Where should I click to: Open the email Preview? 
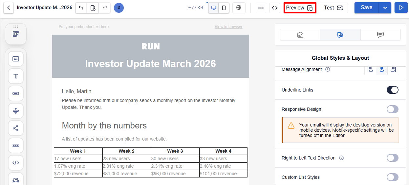(x=300, y=8)
